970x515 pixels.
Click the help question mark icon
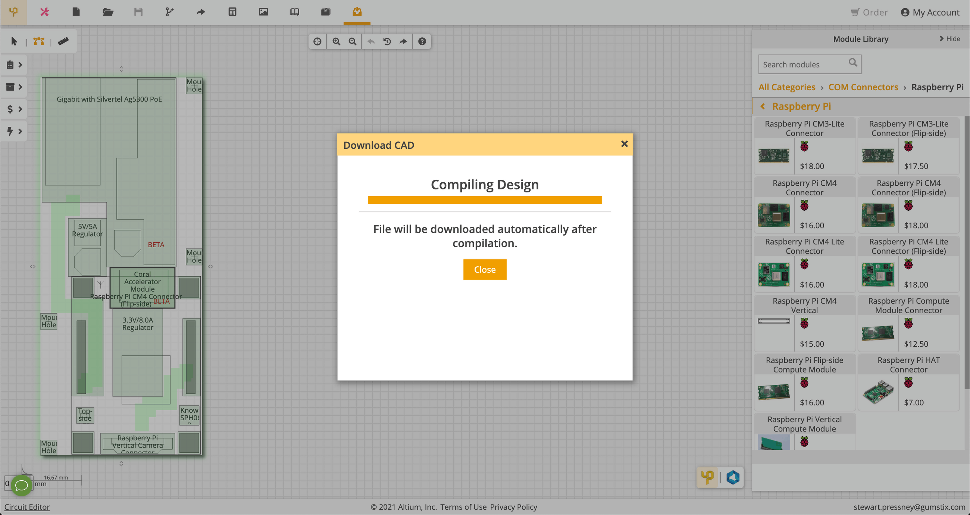click(x=422, y=41)
